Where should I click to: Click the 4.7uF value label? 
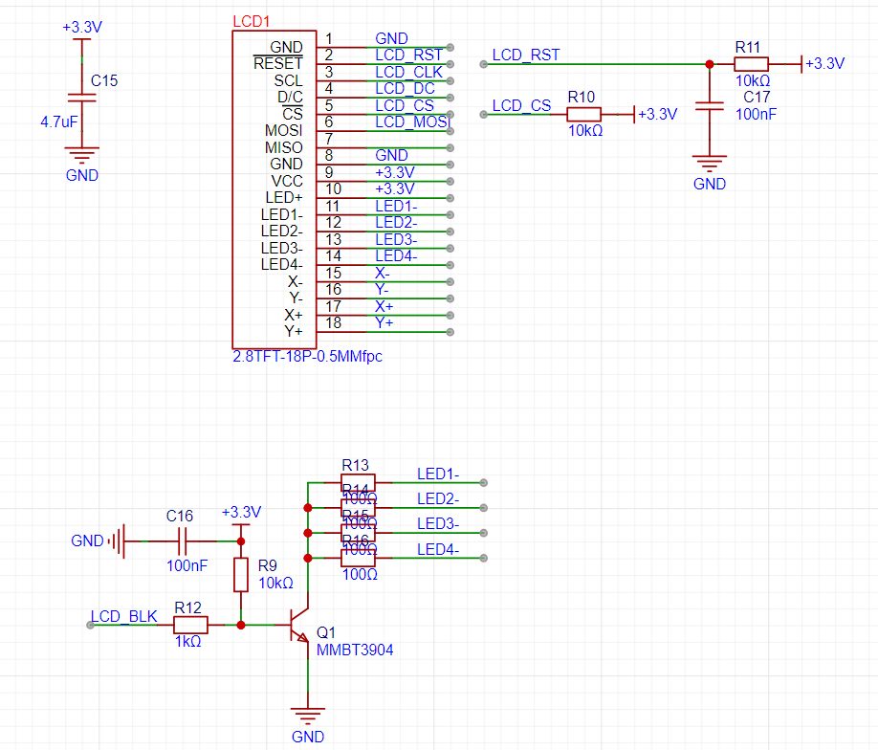(x=58, y=121)
